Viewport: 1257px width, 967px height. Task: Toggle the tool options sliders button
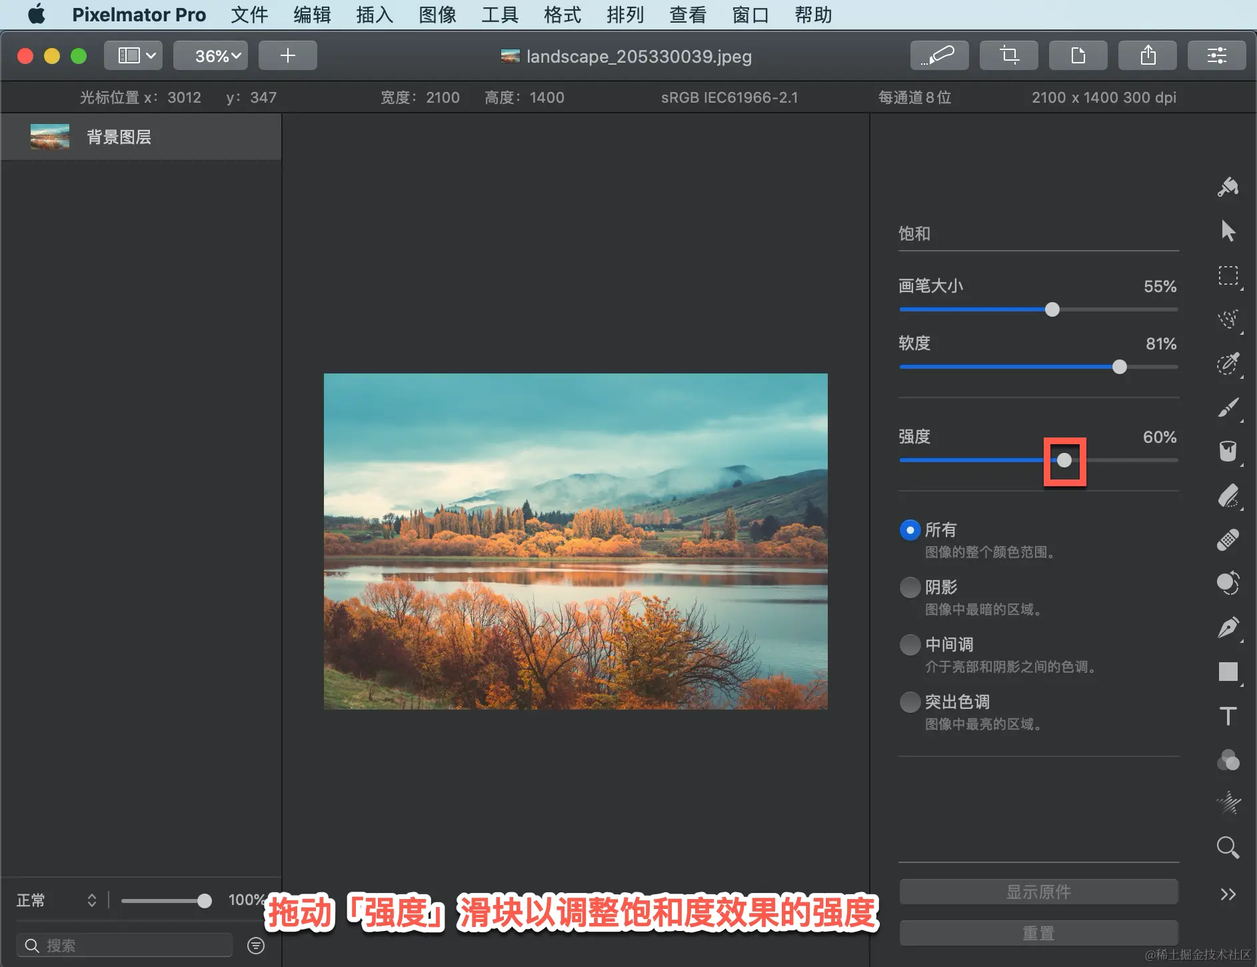pos(1217,55)
